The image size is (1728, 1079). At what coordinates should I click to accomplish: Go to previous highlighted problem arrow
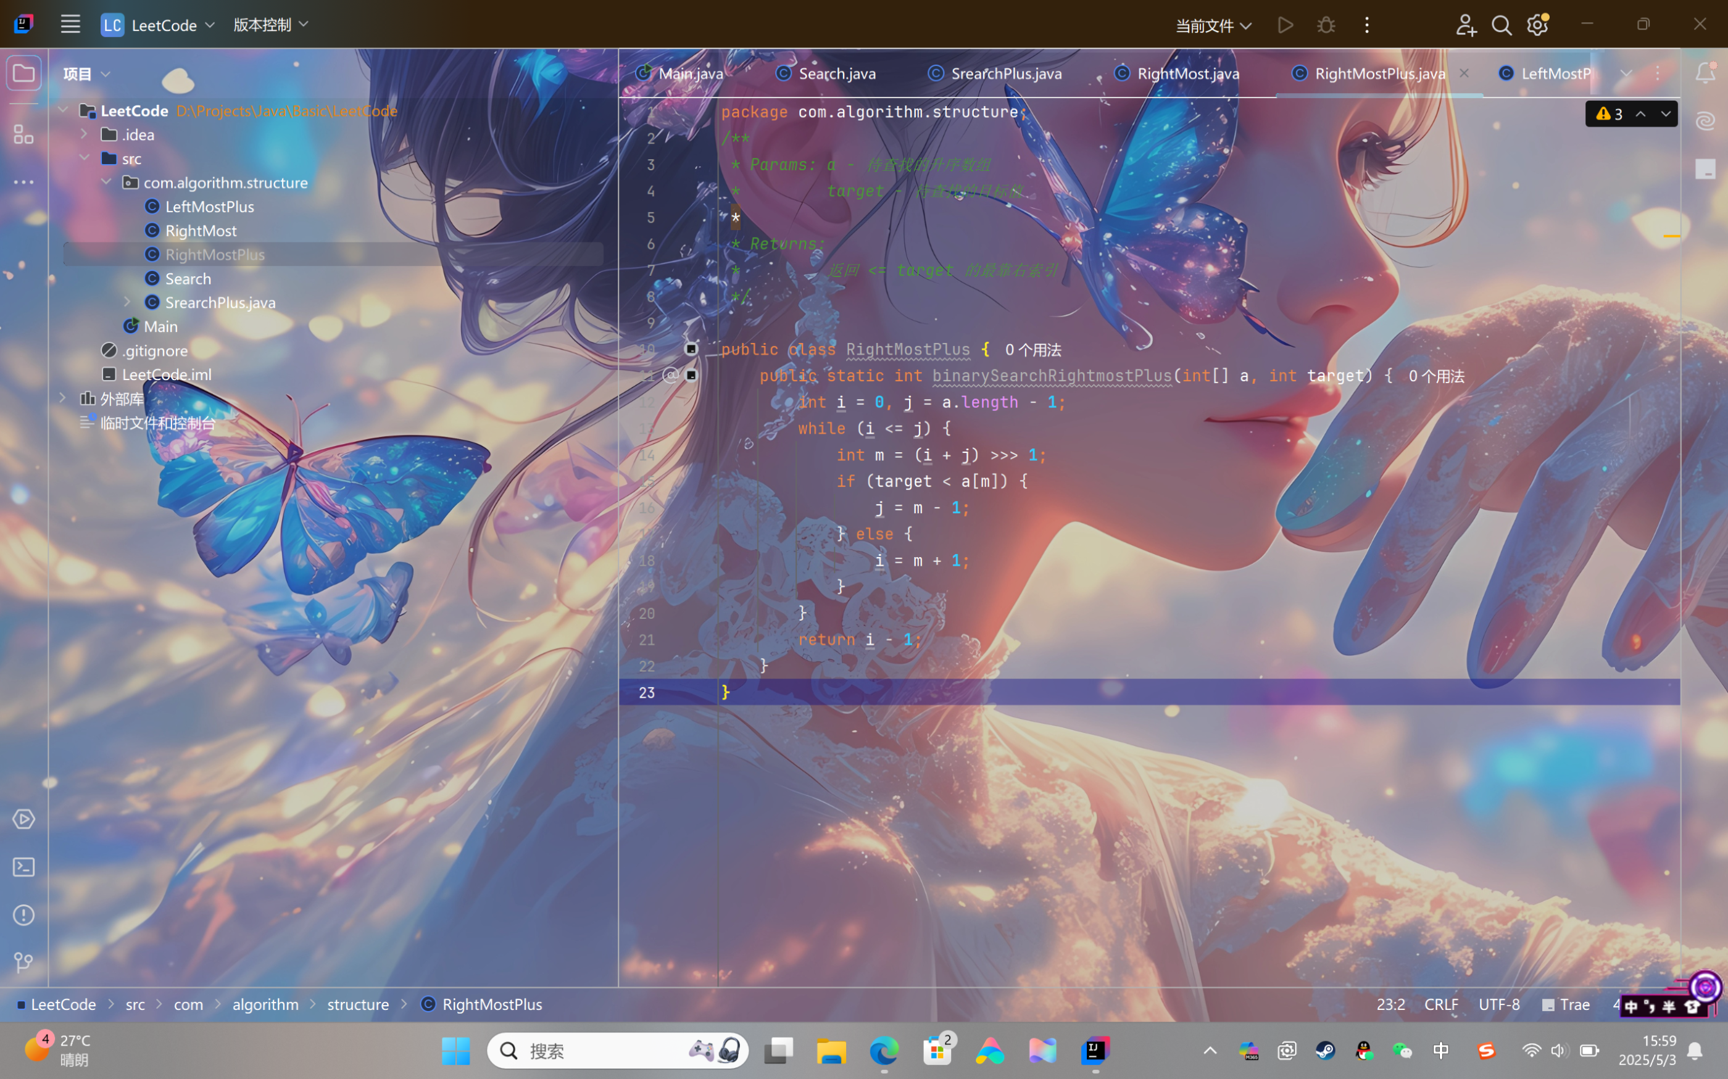coord(1640,114)
